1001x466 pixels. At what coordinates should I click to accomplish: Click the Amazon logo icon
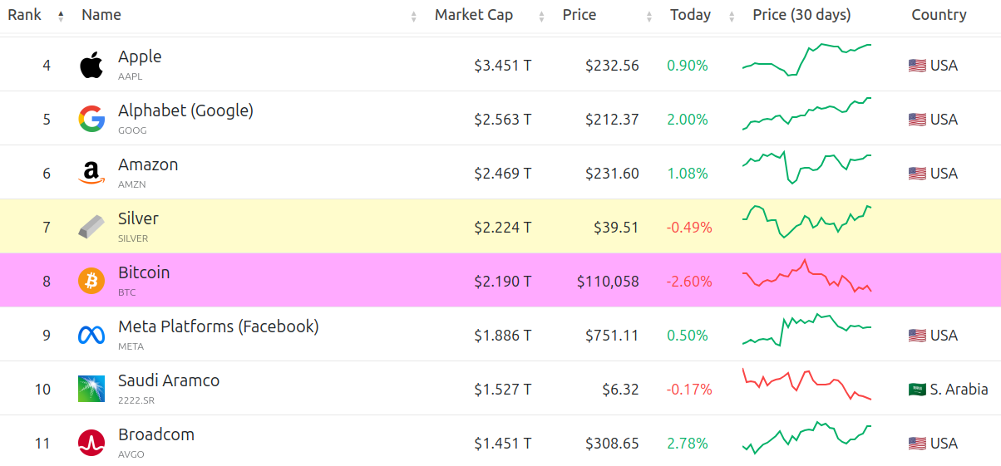(x=91, y=173)
